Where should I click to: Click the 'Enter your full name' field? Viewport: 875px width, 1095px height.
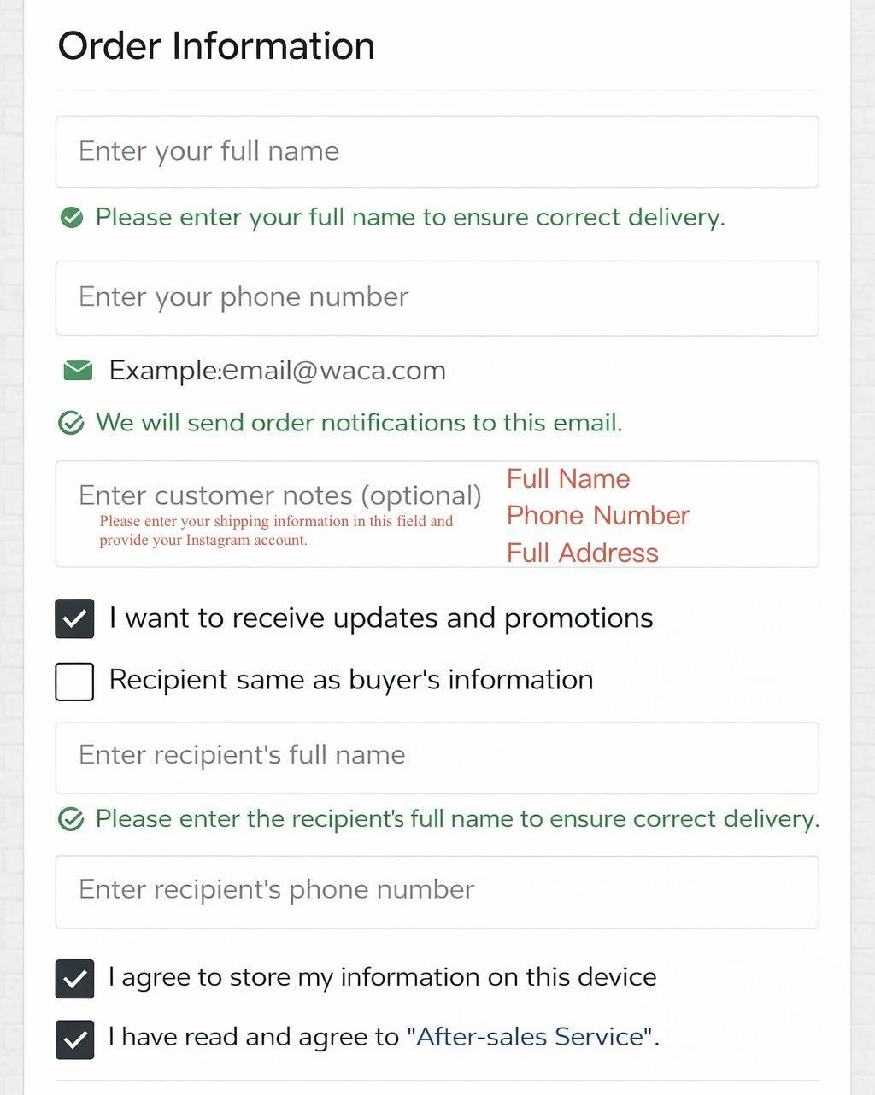(x=437, y=152)
